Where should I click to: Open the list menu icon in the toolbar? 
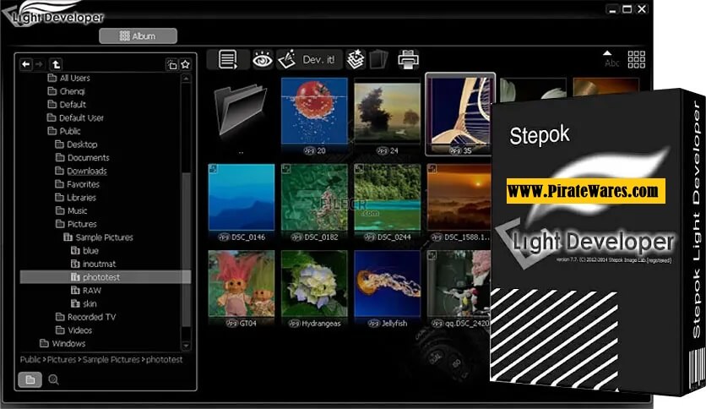(x=227, y=59)
